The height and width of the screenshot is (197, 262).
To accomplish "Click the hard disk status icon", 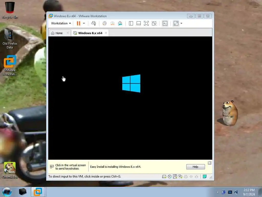I will point(164,176).
